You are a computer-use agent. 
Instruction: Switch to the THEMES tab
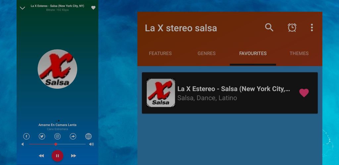coord(299,53)
